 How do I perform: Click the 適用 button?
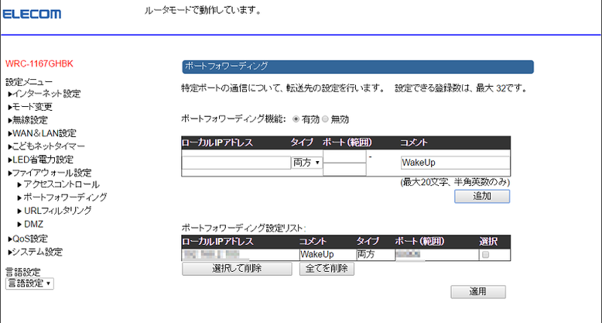[x=478, y=291]
